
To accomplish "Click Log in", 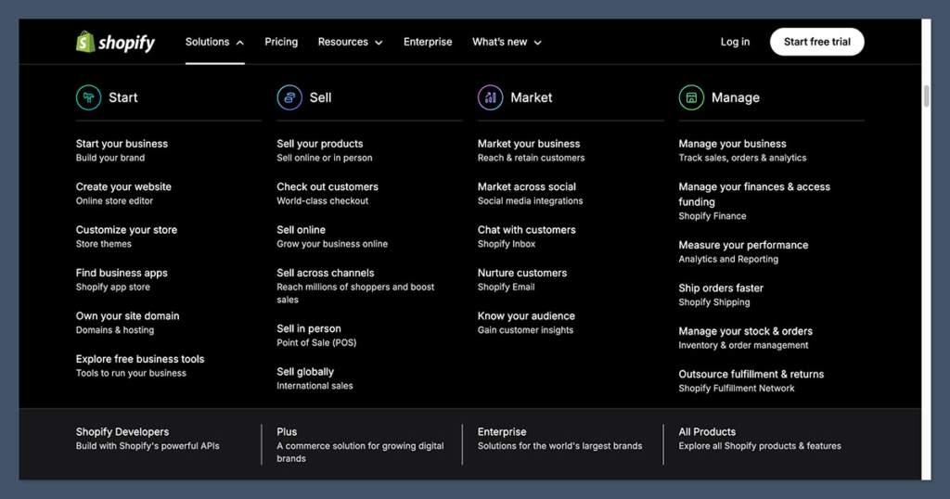I will pyautogui.click(x=735, y=42).
